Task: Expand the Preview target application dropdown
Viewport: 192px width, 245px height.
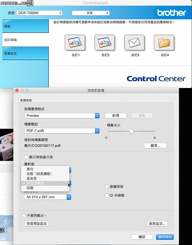Action: pyautogui.click(x=62, y=116)
